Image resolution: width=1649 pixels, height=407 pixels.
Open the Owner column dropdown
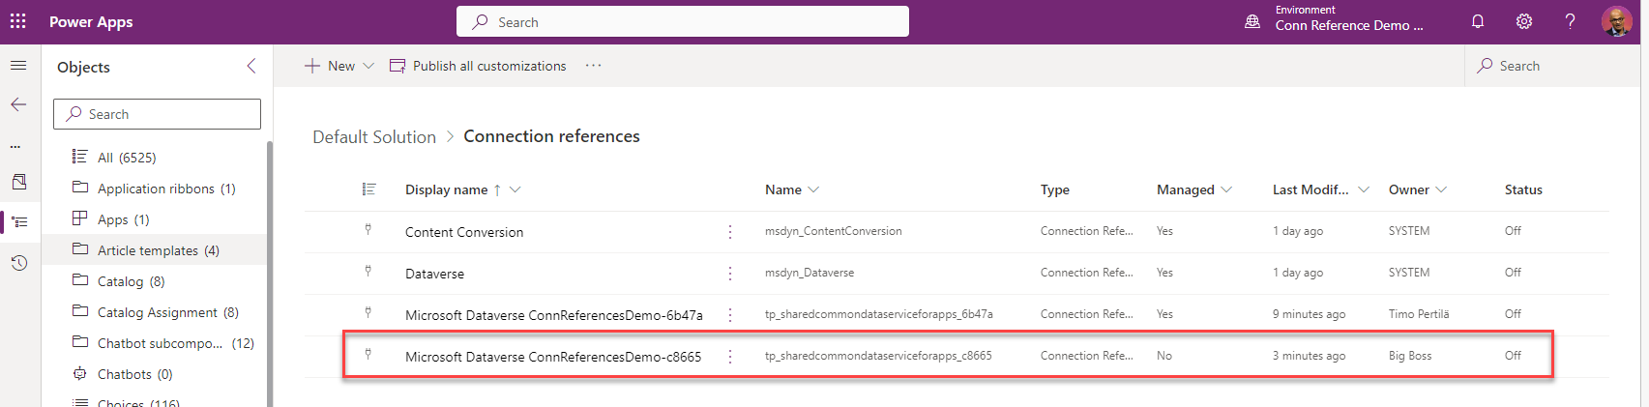(x=1441, y=189)
